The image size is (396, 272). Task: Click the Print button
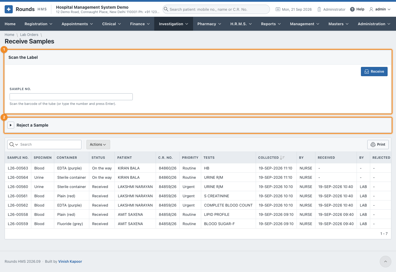(378, 145)
